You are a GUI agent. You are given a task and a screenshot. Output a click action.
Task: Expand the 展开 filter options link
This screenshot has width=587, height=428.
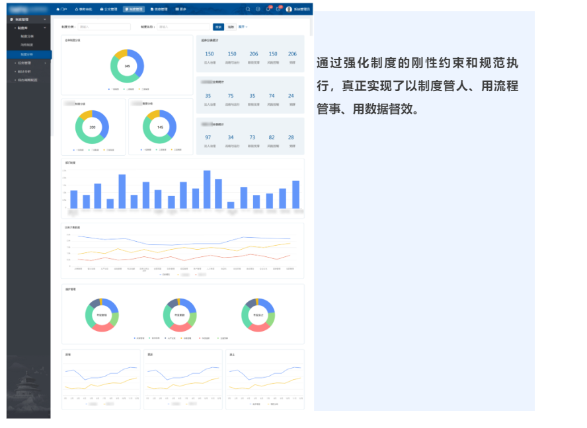pyautogui.click(x=243, y=27)
